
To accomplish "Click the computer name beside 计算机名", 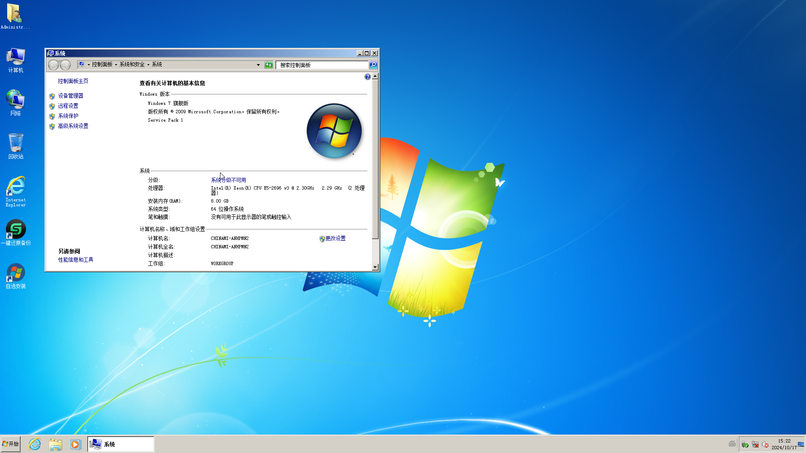I will point(230,238).
